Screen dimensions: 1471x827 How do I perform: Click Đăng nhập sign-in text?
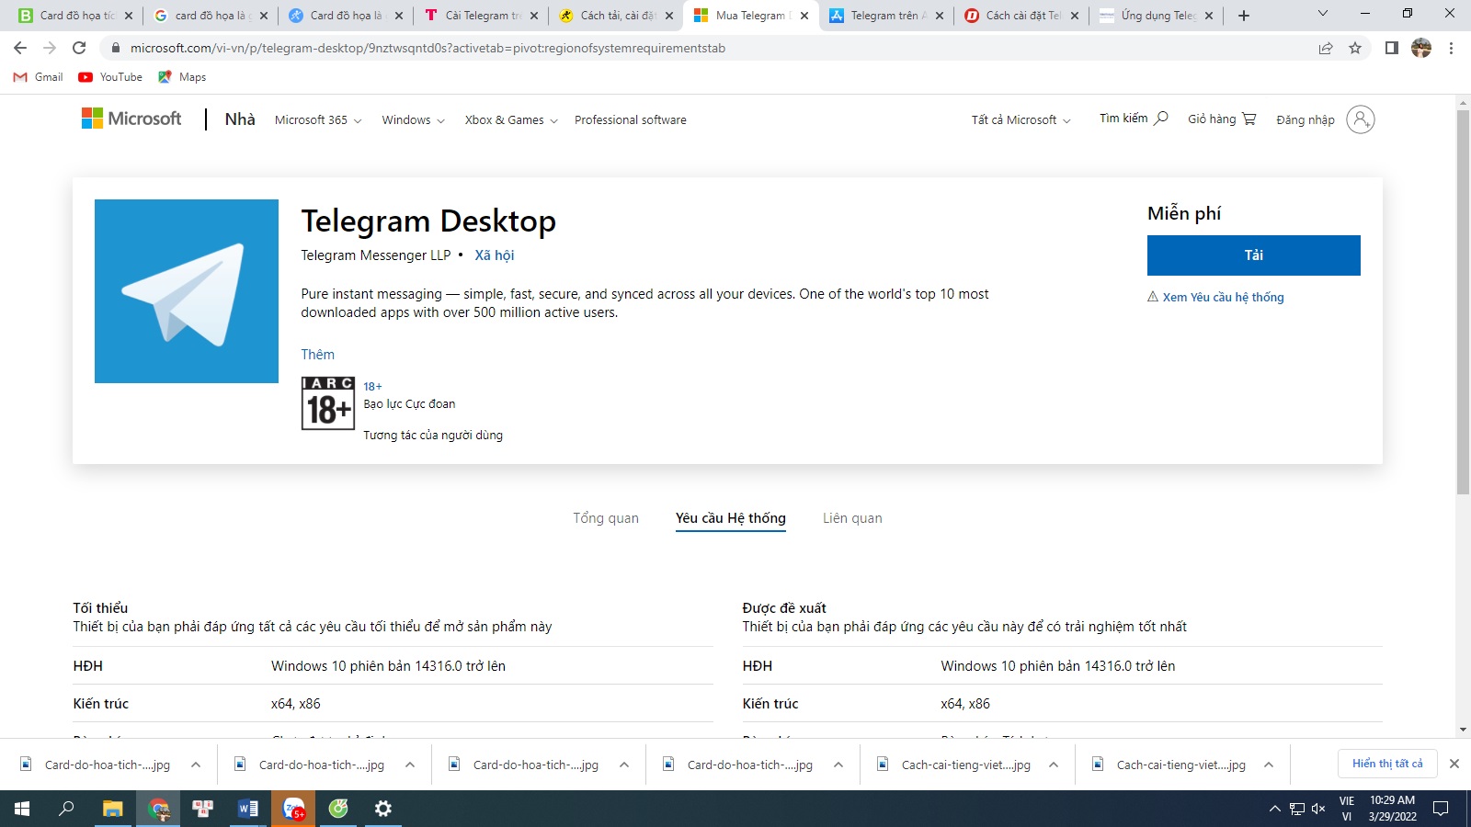1306,119
